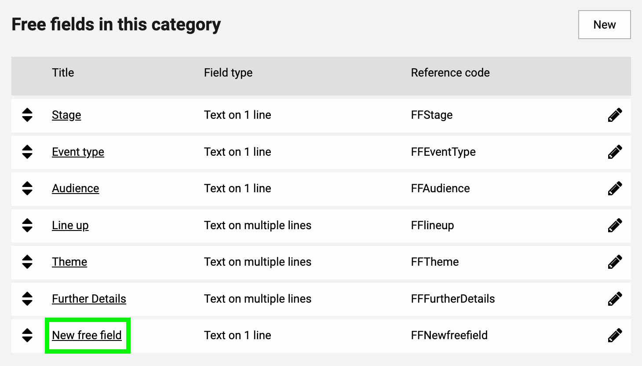Click the reorder arrows for Further Details
Screen dimensions: 642x366
(x=27, y=299)
